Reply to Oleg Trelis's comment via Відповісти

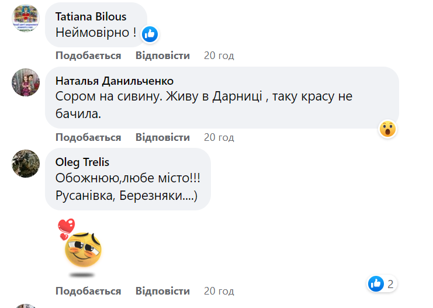(x=162, y=290)
